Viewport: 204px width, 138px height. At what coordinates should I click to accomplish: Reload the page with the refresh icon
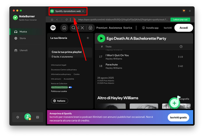coord(66,20)
